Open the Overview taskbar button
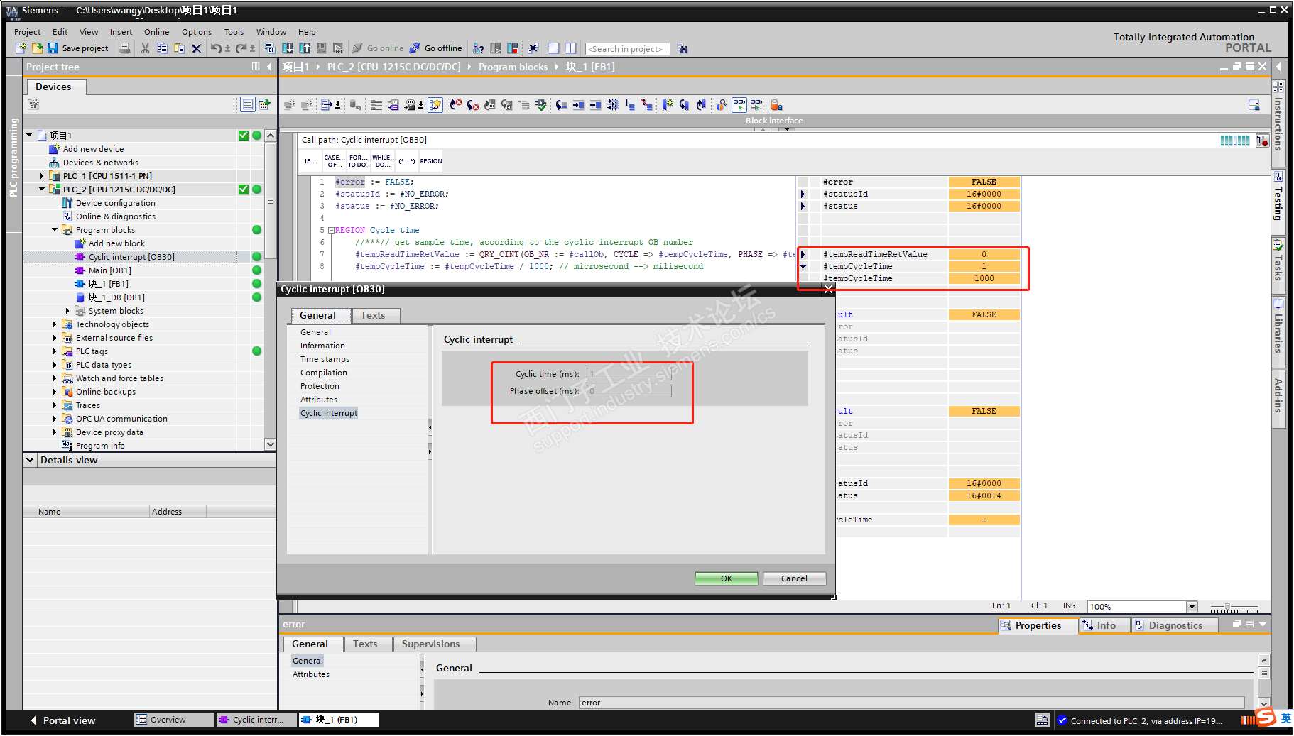1294x736 pixels. pyautogui.click(x=174, y=720)
